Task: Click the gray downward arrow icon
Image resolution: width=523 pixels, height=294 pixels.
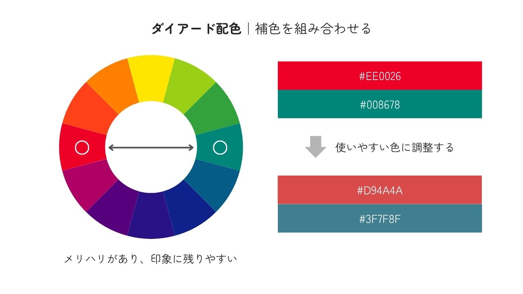Action: [315, 147]
